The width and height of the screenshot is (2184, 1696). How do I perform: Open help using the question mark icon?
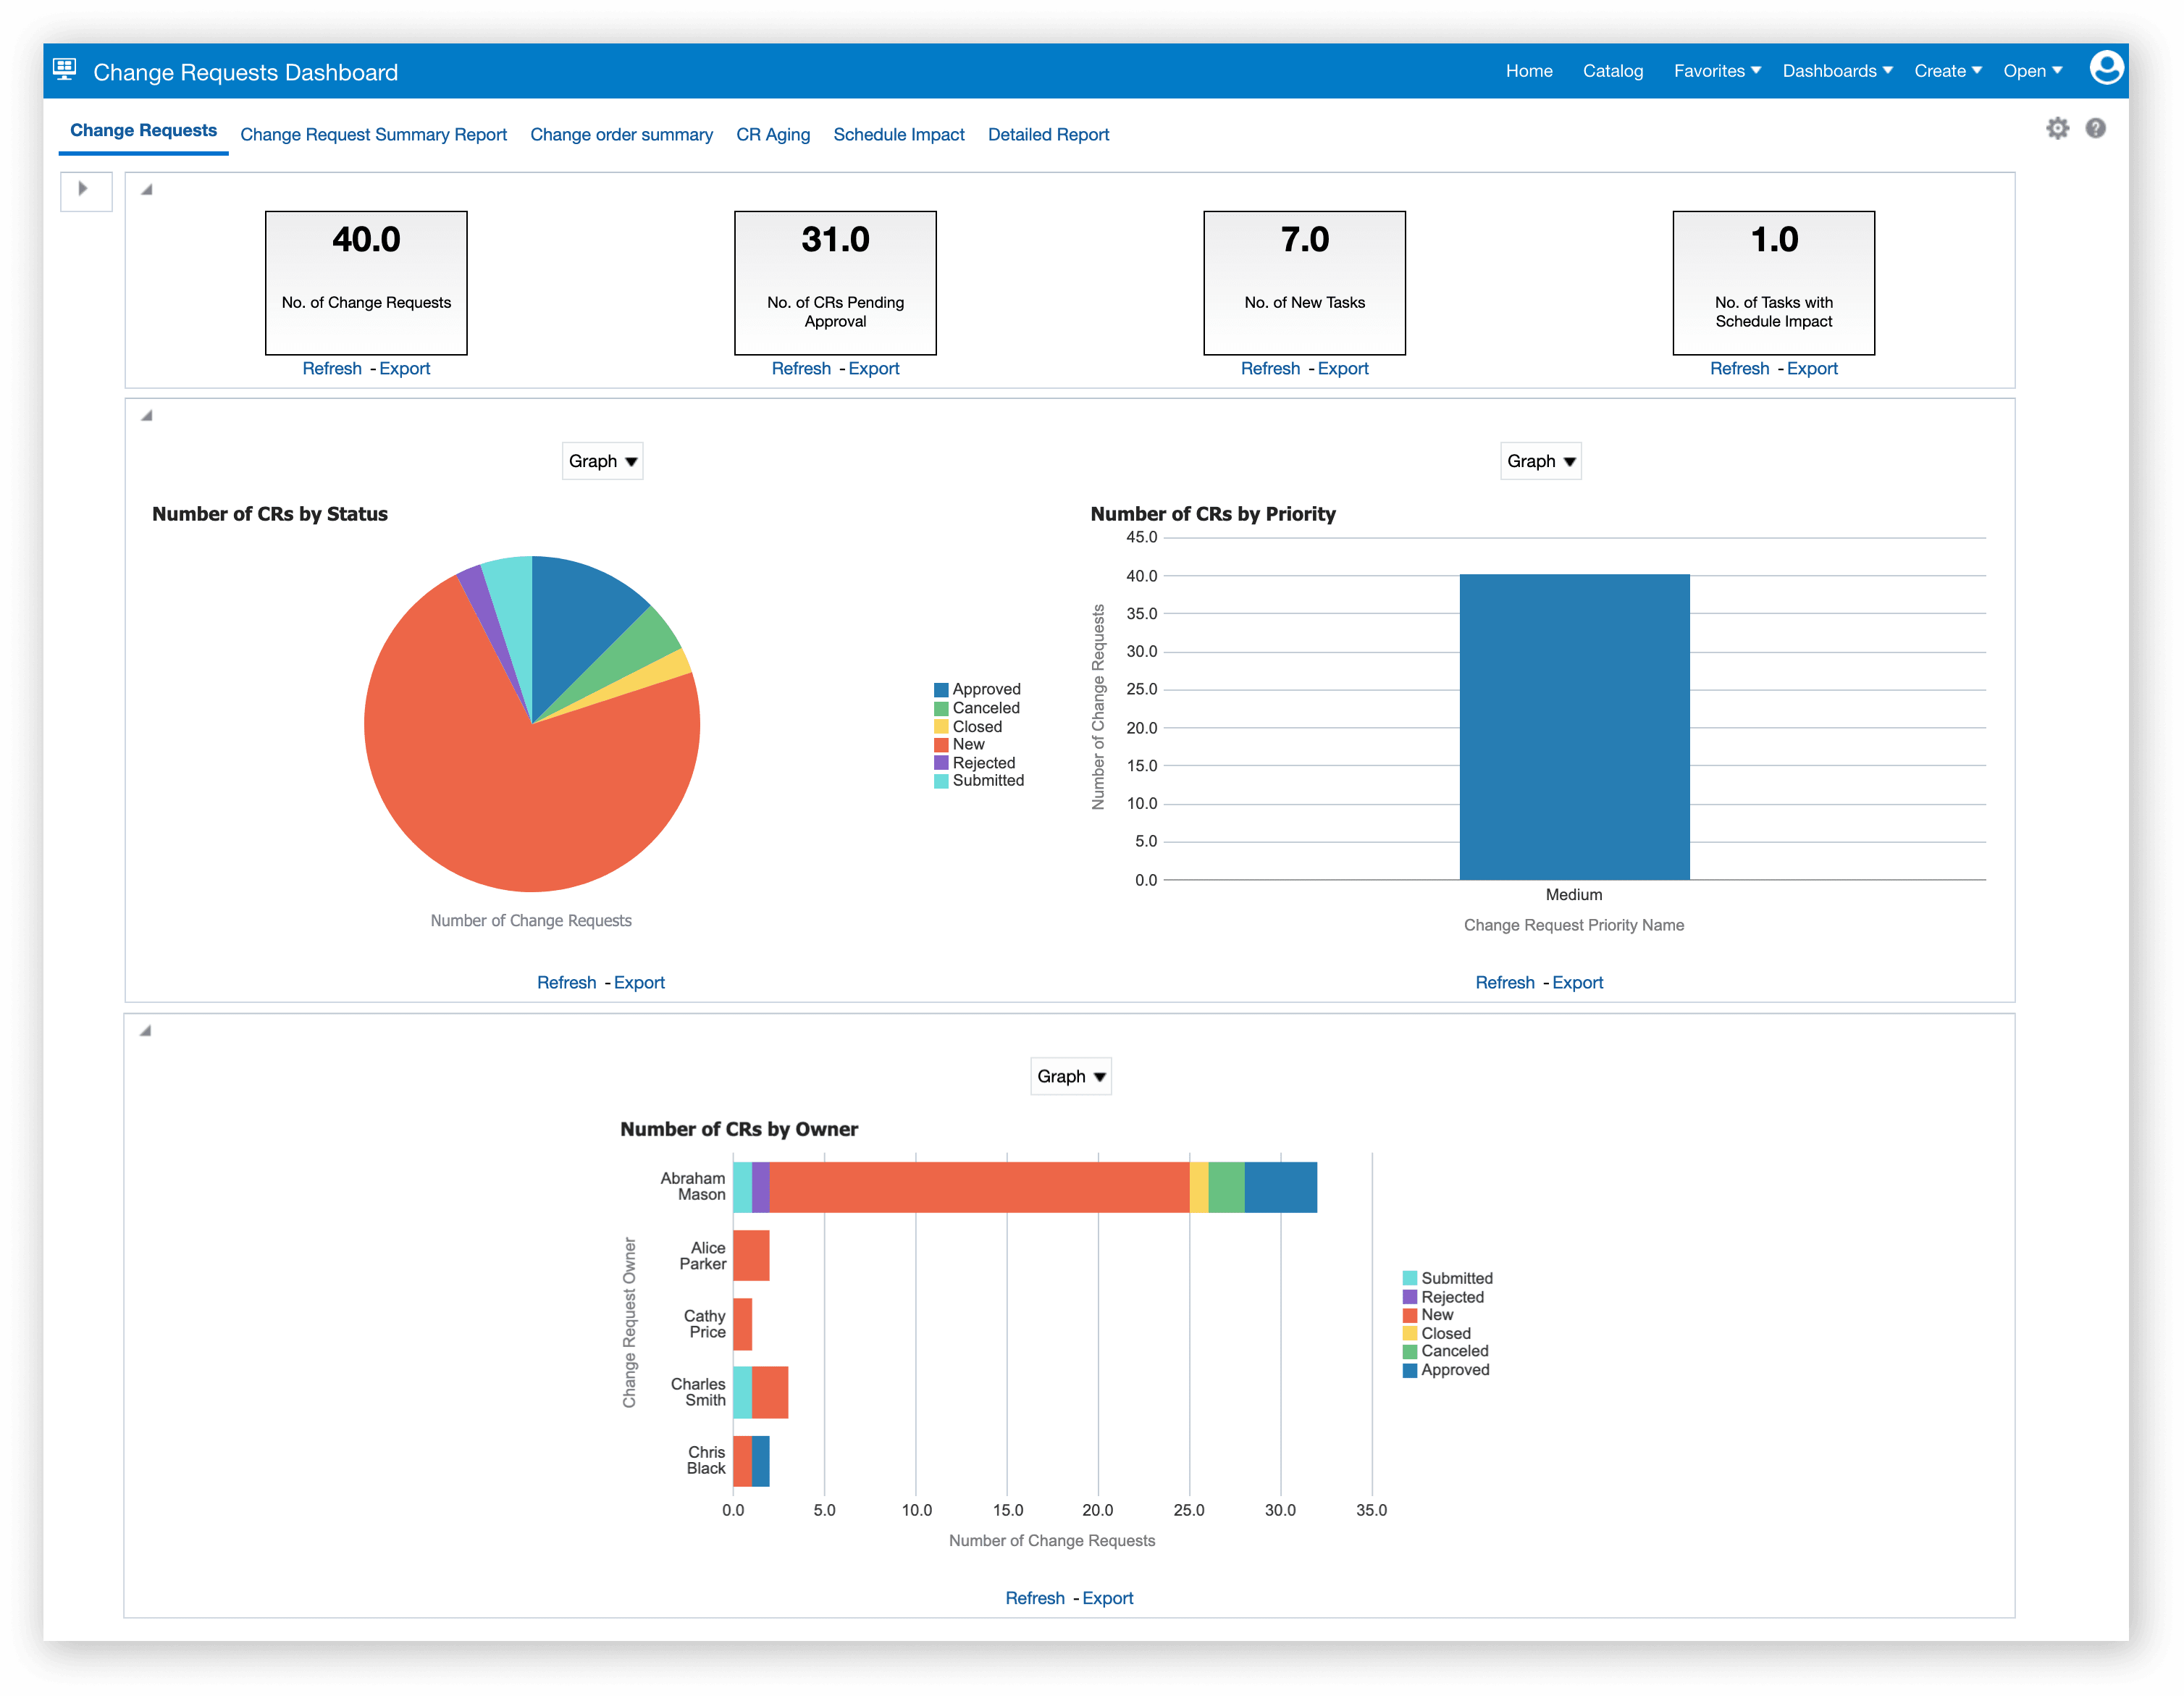(2096, 128)
